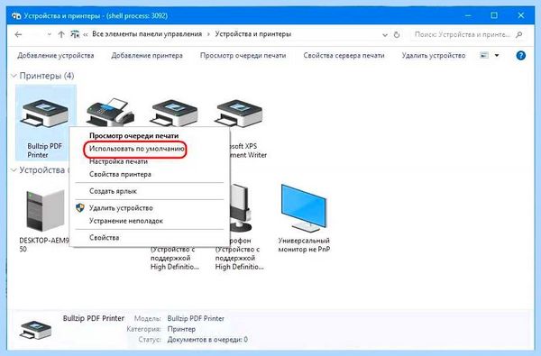The width and height of the screenshot is (541, 356).
Task: Open Свойства at bottom of context menu
Action: [x=105, y=238]
